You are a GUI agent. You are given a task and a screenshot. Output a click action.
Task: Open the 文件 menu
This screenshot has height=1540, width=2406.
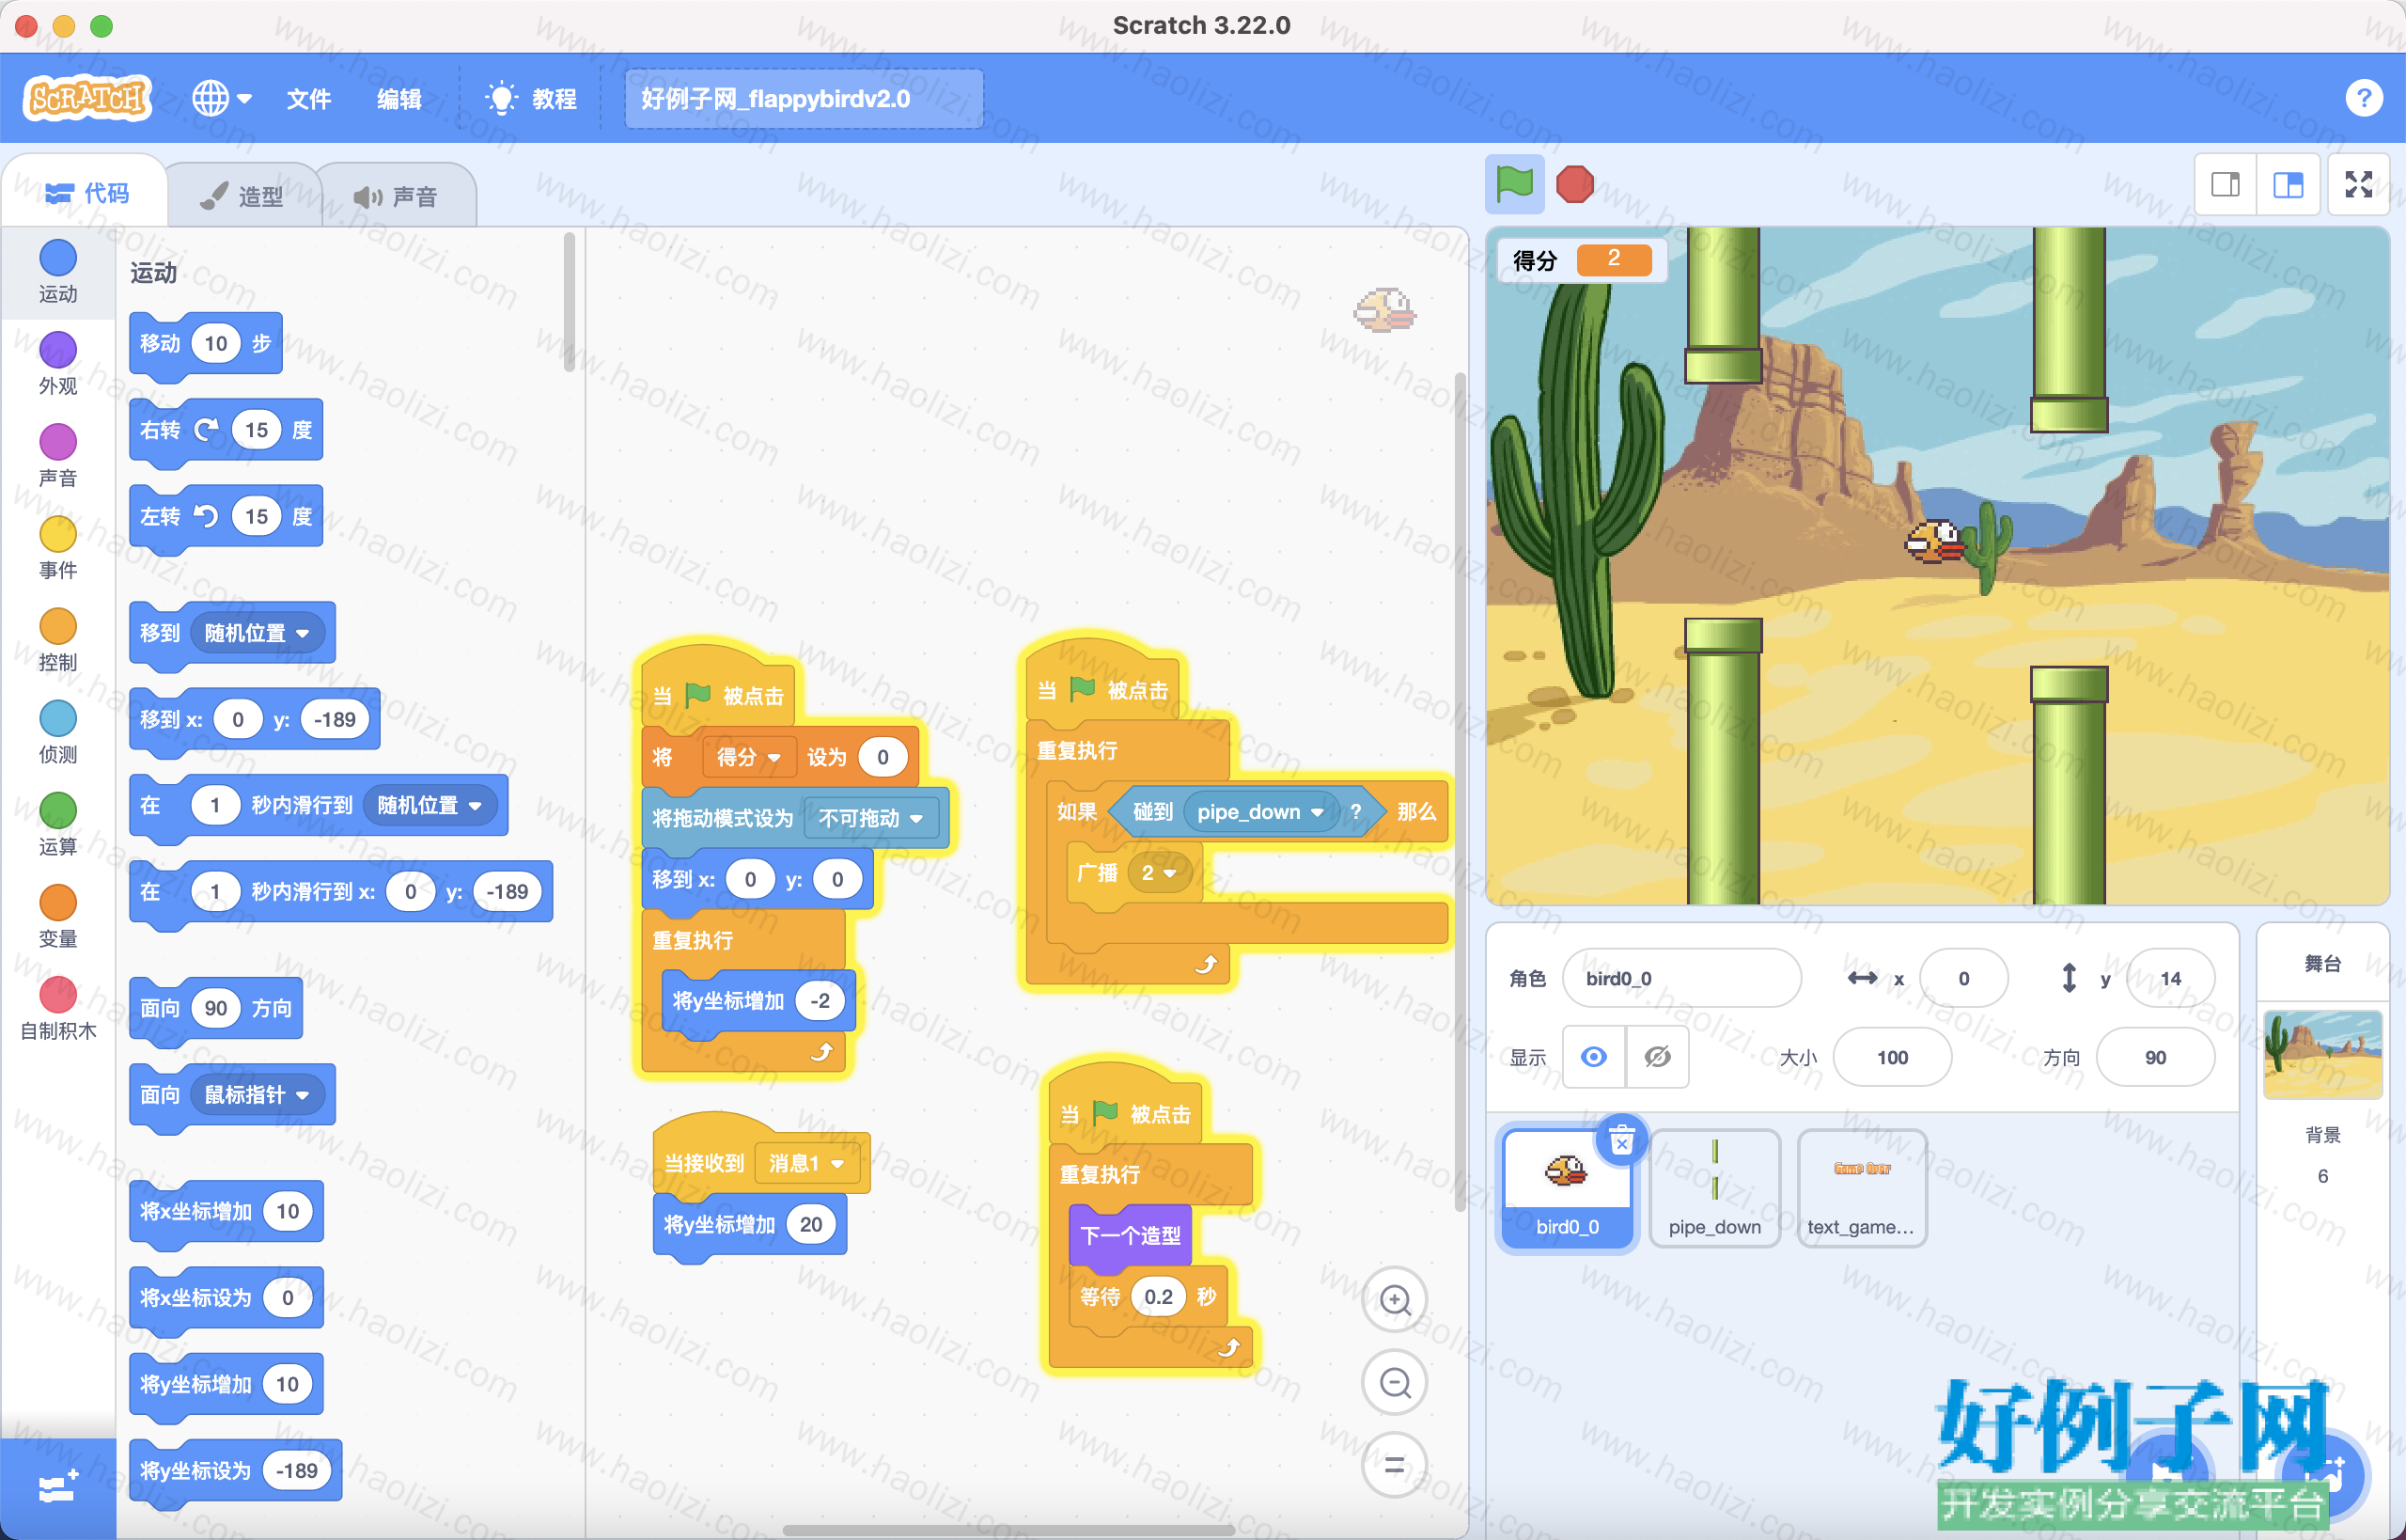pos(308,98)
